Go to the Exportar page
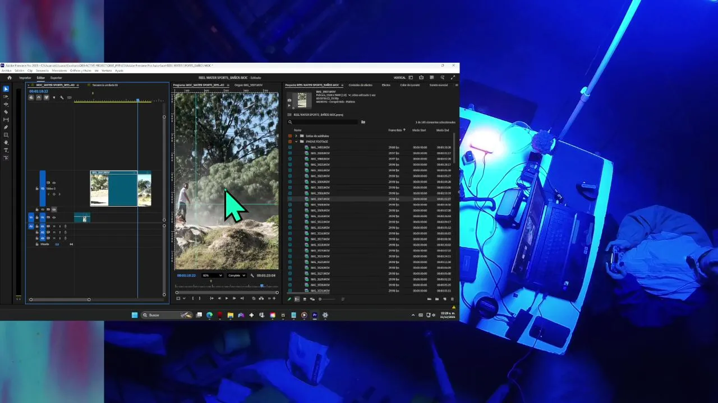718x403 pixels. [56, 78]
